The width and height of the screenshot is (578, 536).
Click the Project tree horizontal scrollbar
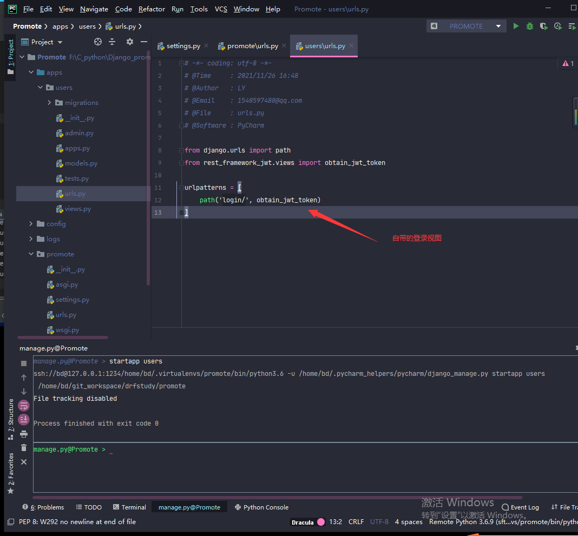[63, 338]
